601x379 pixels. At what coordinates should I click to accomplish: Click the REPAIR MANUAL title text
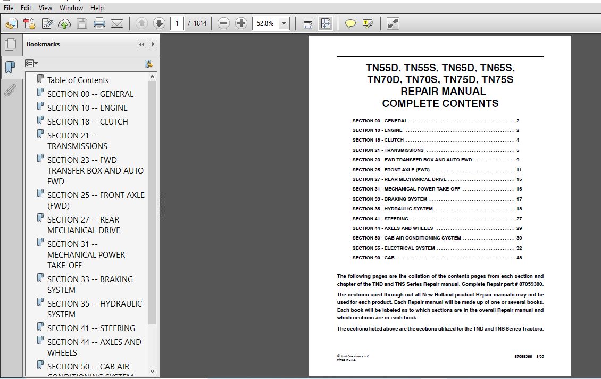click(x=443, y=92)
